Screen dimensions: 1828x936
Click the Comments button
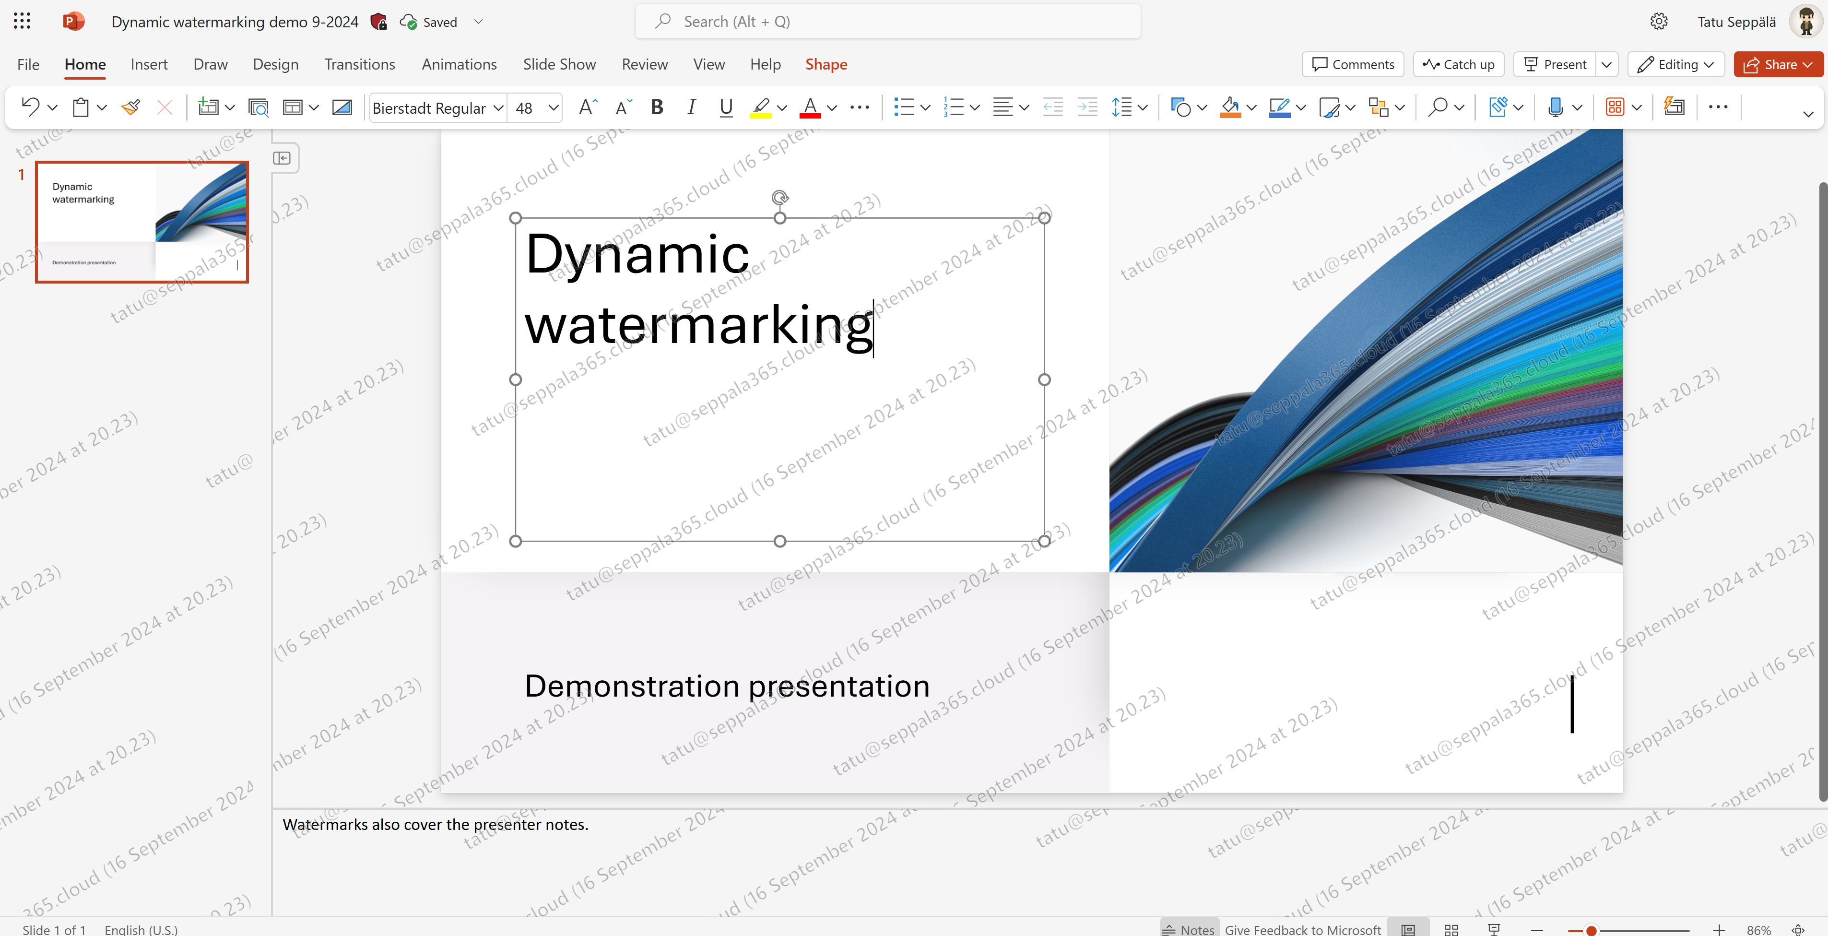pos(1353,65)
